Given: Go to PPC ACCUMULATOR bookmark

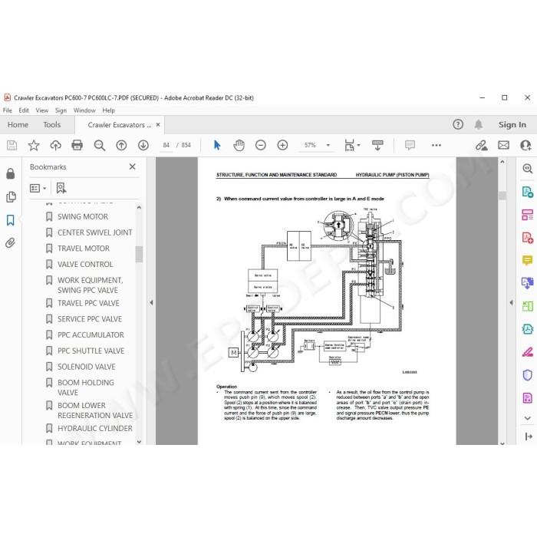Looking at the screenshot, I should coord(91,334).
